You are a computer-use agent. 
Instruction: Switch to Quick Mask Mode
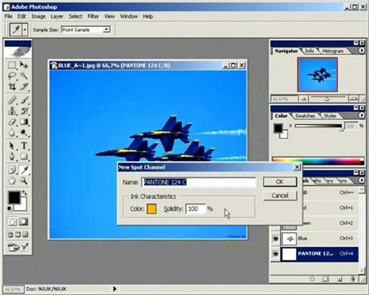[24, 222]
